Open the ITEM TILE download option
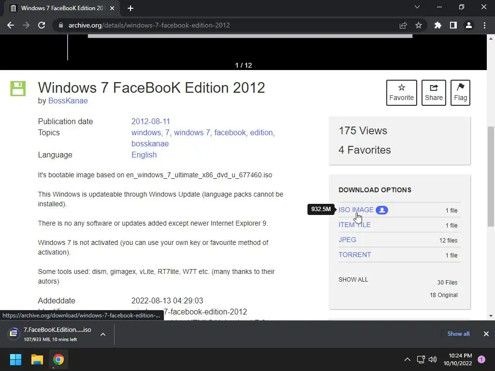Viewport: 495px width, 371px height. [354, 225]
